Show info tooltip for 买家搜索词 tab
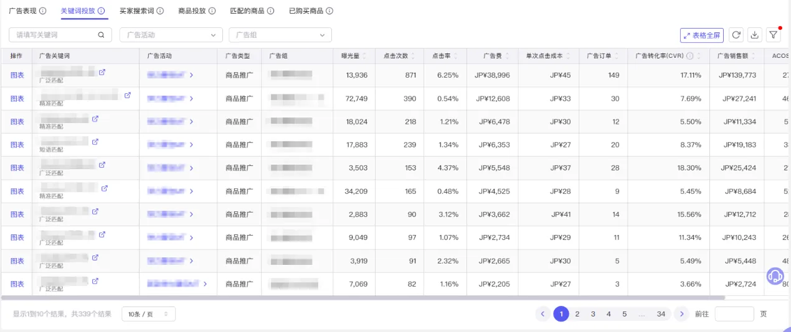The image size is (791, 332). pyautogui.click(x=160, y=11)
